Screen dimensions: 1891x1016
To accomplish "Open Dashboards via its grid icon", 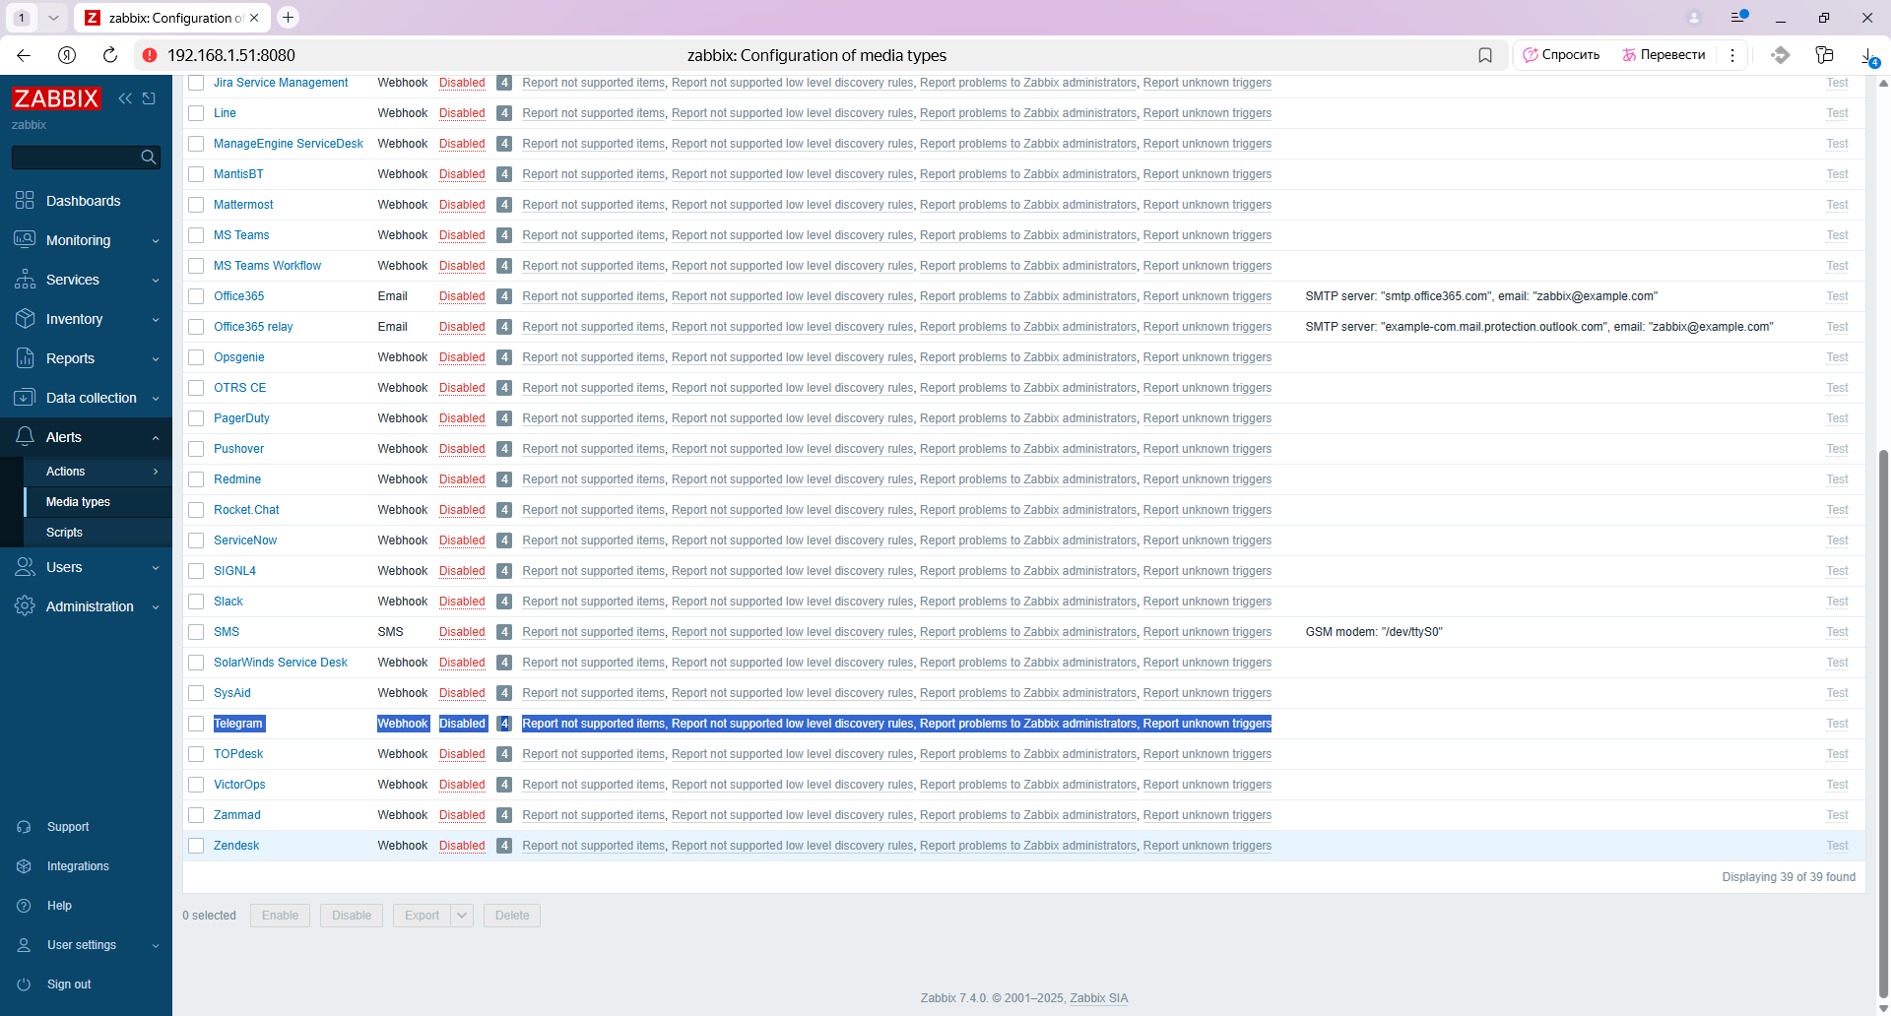I will (x=25, y=201).
